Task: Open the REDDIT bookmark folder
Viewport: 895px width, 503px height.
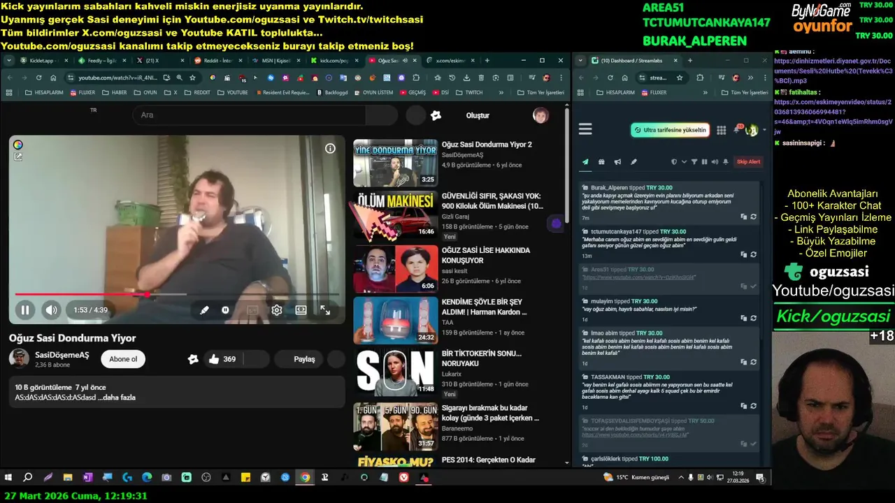Action: (196, 92)
